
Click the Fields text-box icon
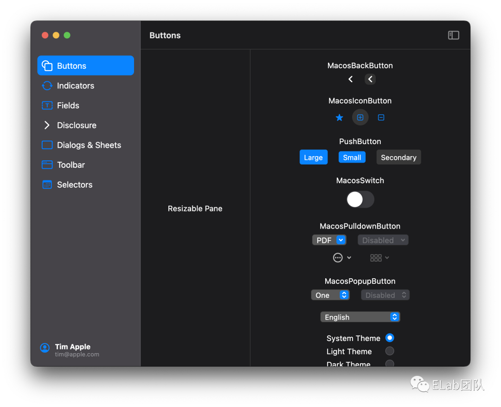point(47,105)
